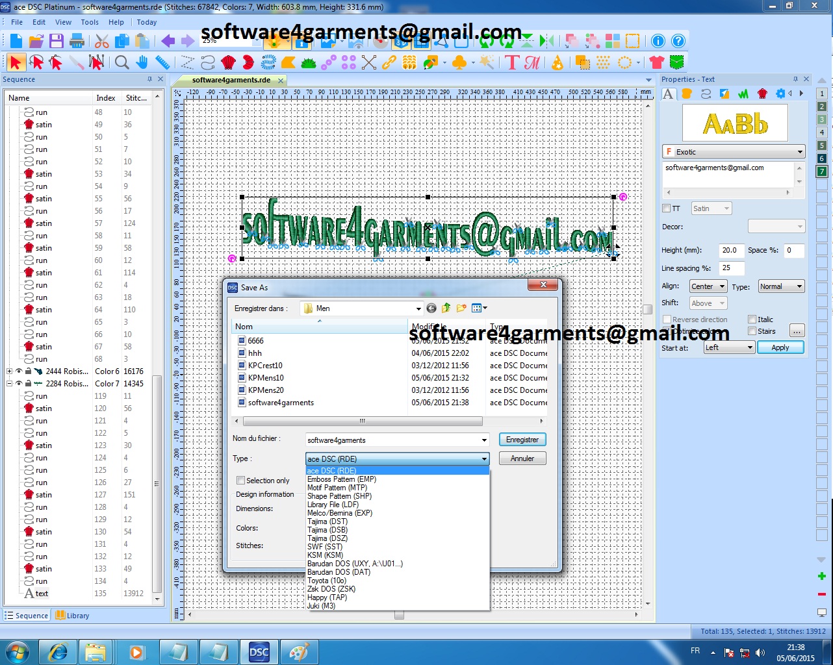Choose the Magic wand tool
This screenshot has width=833, height=665.
(487, 62)
